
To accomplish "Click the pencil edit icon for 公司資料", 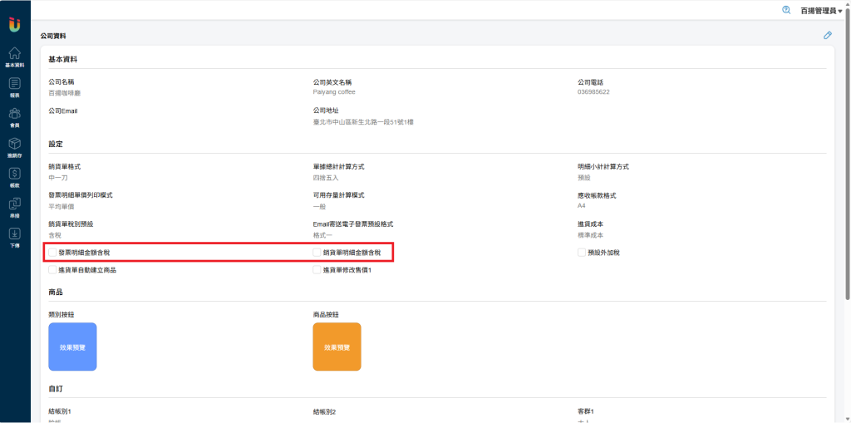I will click(x=827, y=36).
